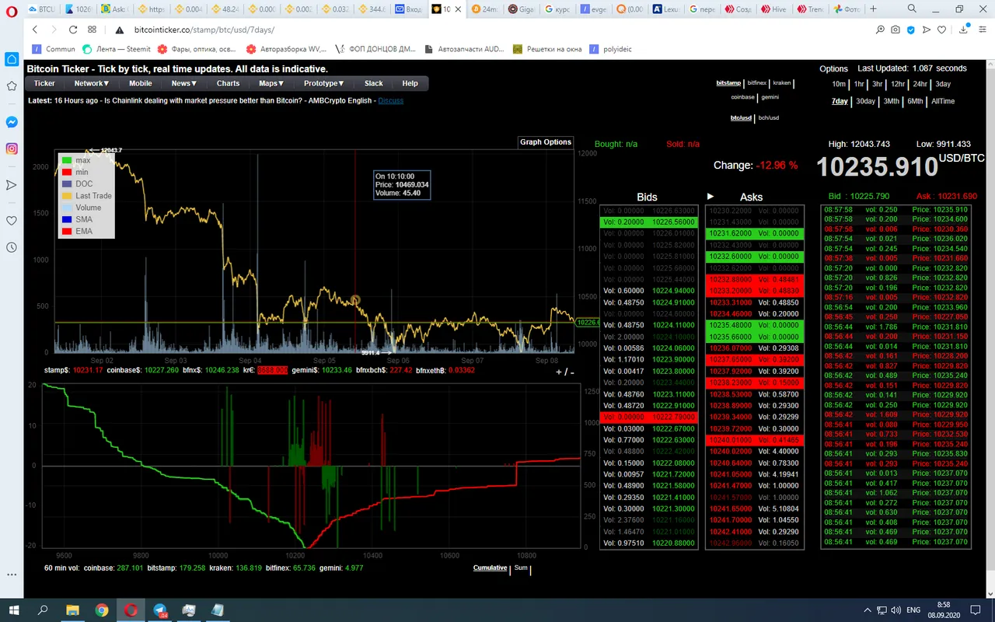Open the Mobile menu item
The image size is (995, 622).
[141, 83]
